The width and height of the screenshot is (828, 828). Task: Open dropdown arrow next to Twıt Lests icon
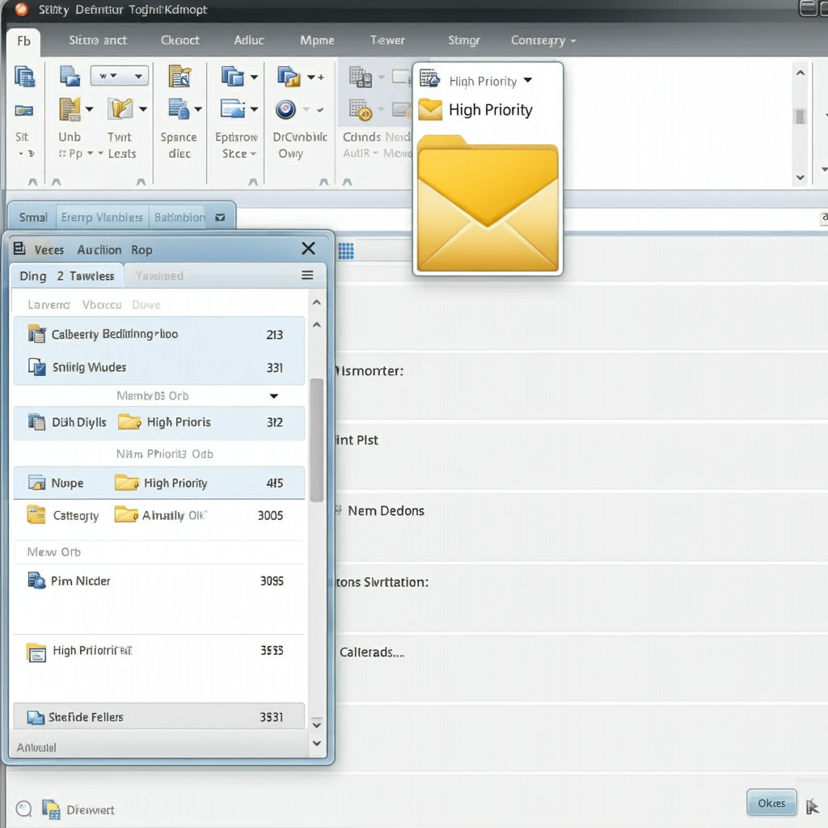(143, 109)
